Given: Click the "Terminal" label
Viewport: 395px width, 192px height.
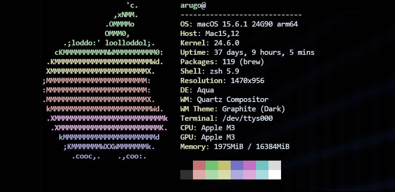Looking at the screenshot, I should pyautogui.click(x=197, y=119).
